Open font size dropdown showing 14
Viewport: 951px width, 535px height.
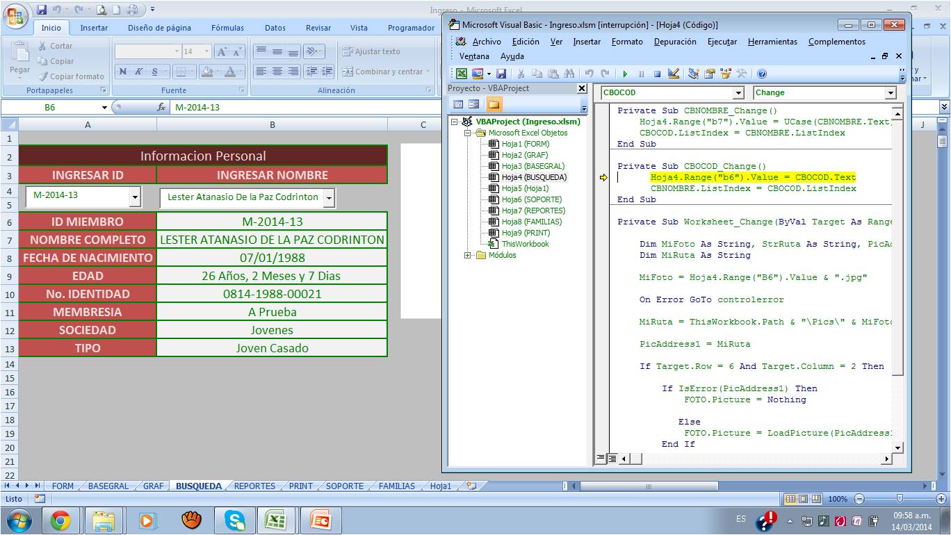206,51
